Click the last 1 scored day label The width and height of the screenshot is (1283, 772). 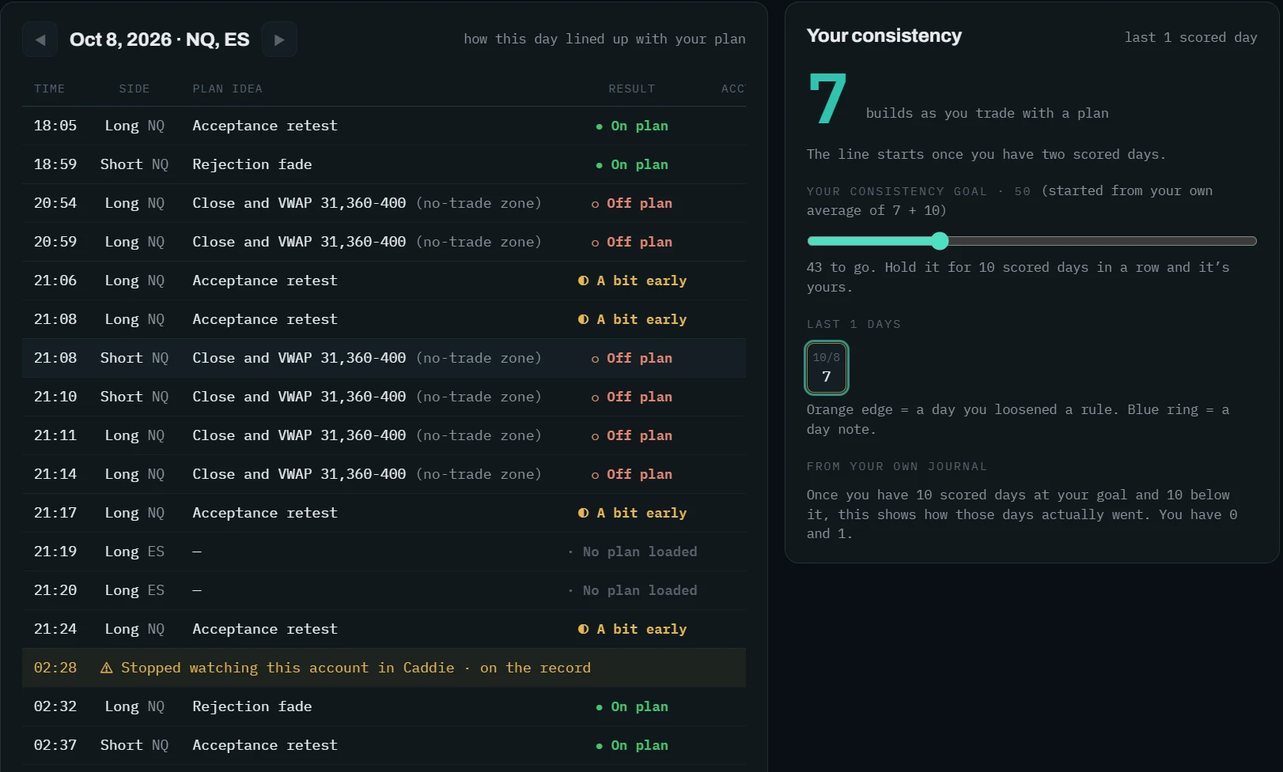(1190, 37)
